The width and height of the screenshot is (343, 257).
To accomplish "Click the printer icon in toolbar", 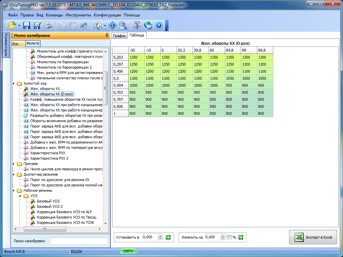I will tap(48, 25).
